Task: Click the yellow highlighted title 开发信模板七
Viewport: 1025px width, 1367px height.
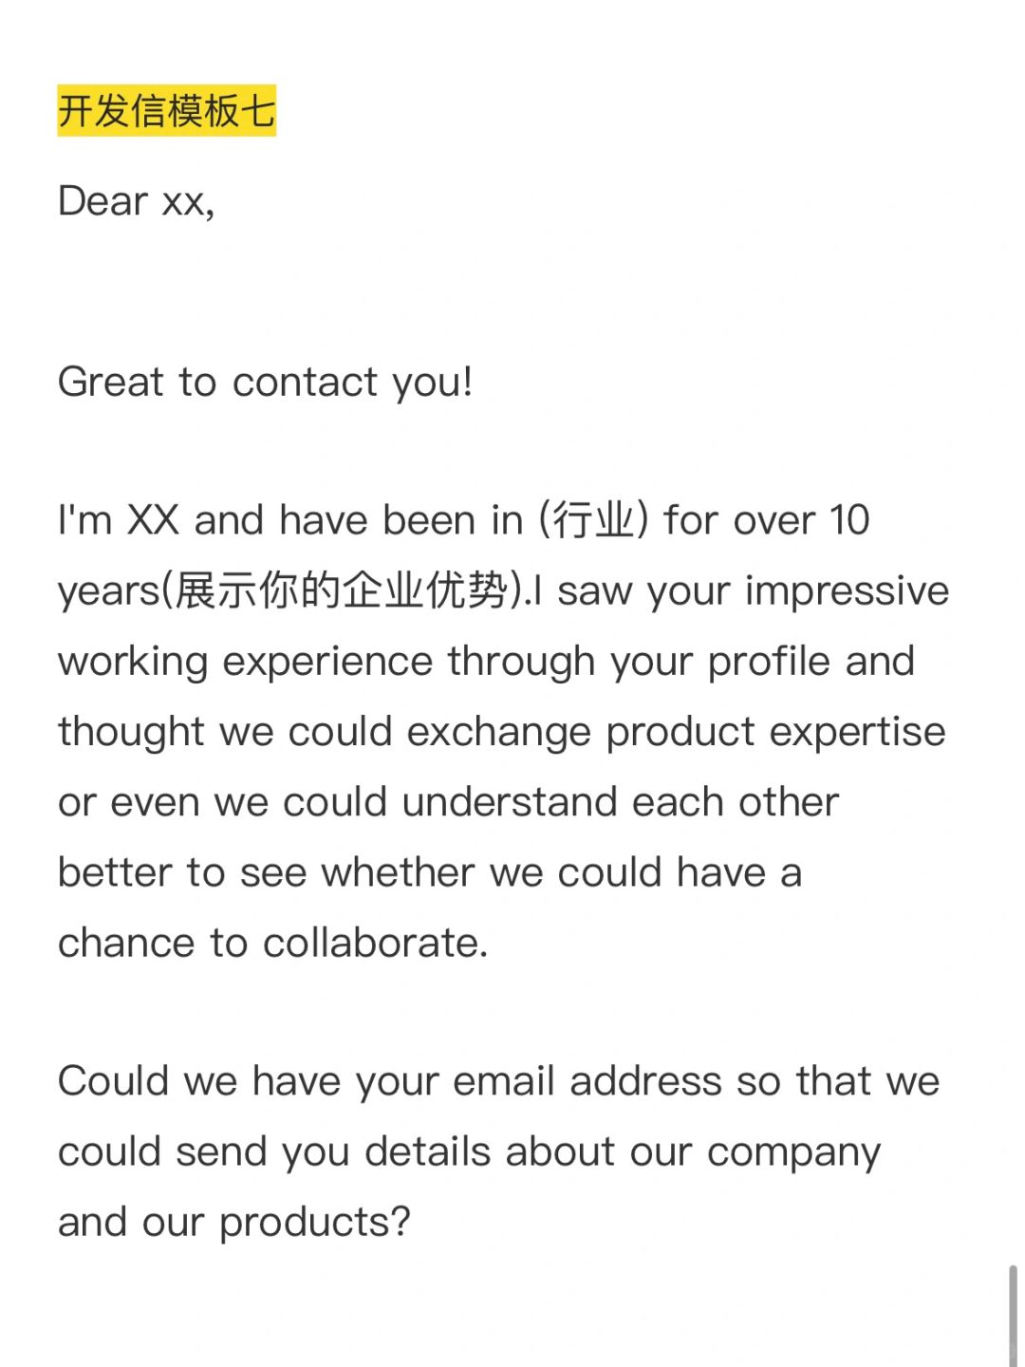Action: [166, 111]
